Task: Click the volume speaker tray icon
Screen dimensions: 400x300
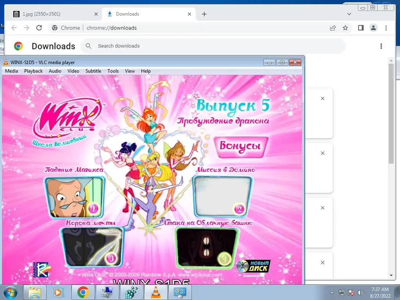Action: [x=361, y=293]
